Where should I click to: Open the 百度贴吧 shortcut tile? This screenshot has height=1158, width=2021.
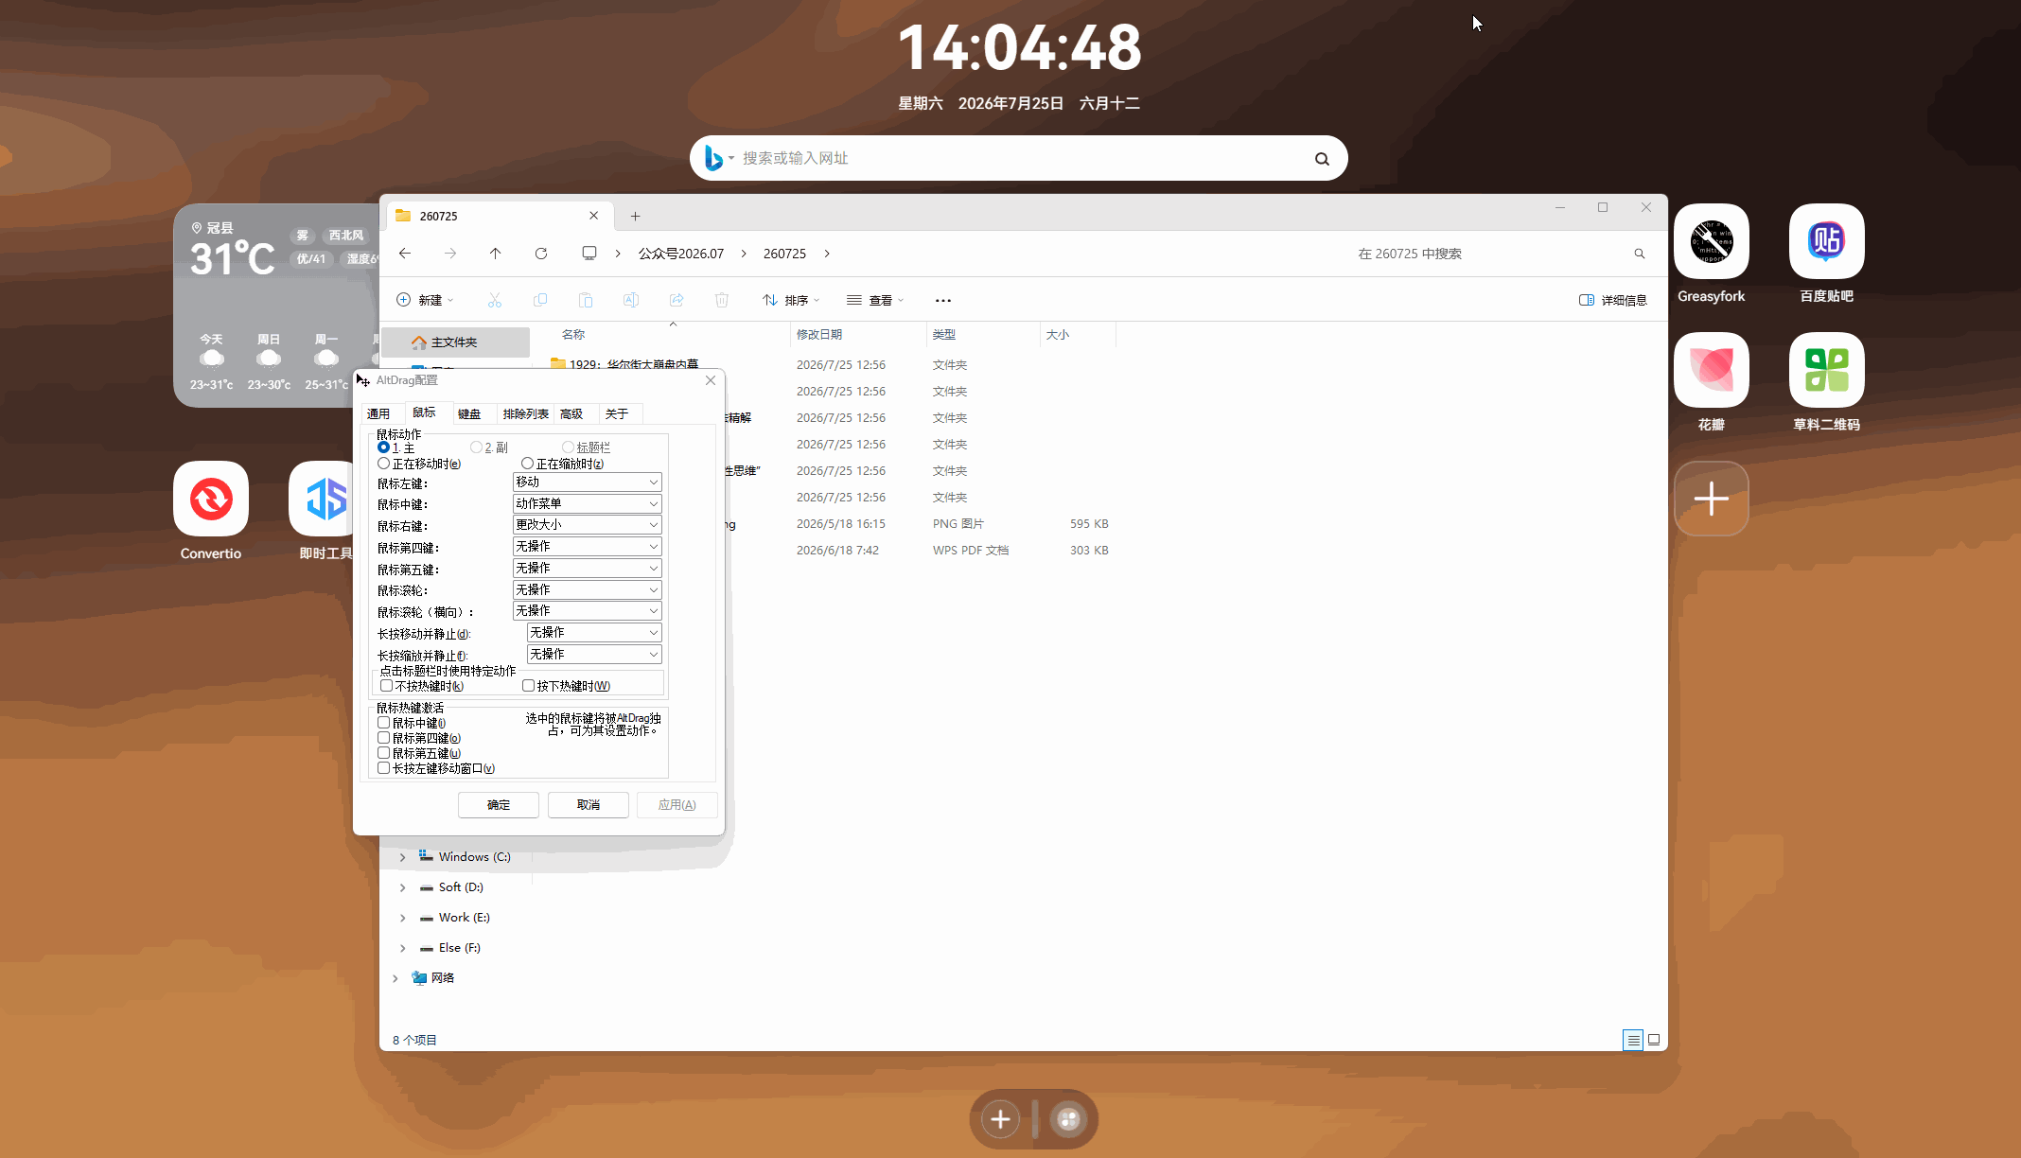pyautogui.click(x=1827, y=242)
